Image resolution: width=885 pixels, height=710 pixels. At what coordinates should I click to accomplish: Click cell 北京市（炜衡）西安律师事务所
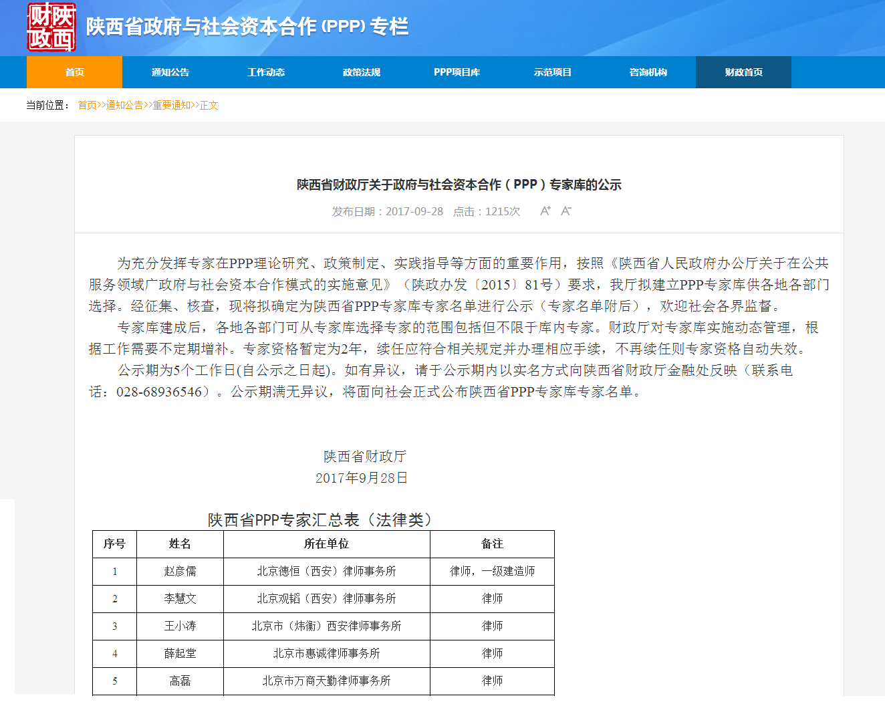(327, 626)
